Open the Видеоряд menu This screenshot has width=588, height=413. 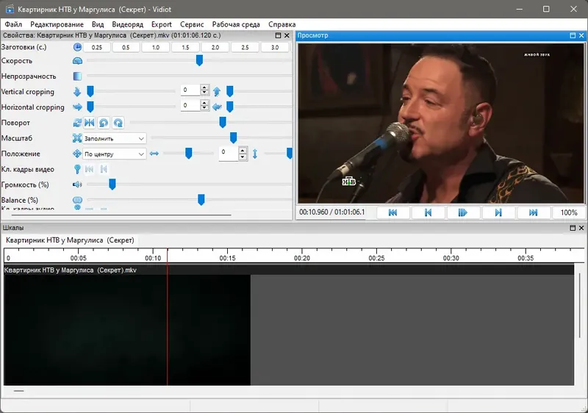127,24
